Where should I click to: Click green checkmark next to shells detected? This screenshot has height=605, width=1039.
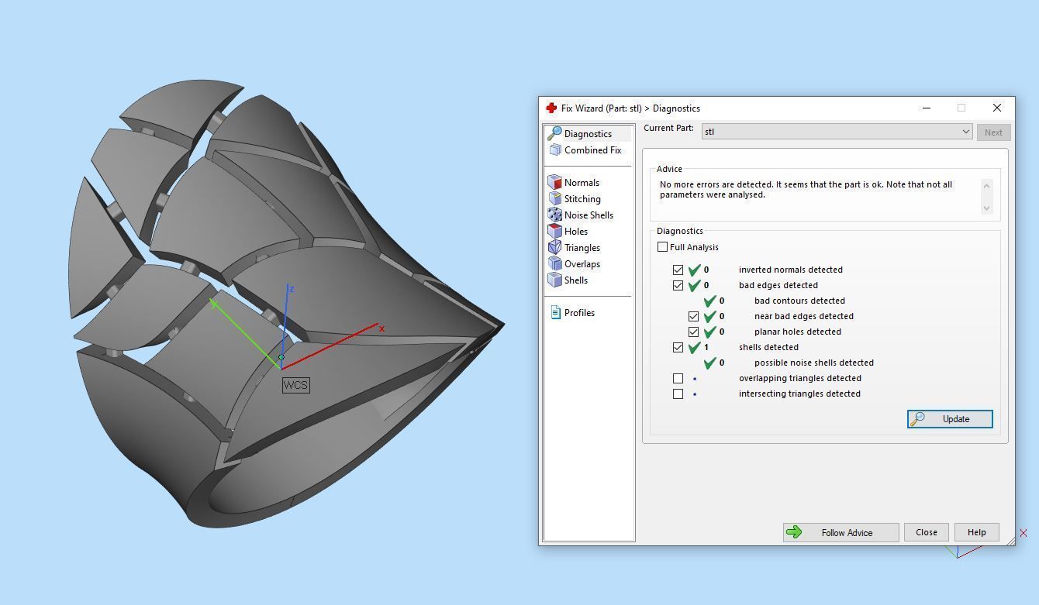pos(694,347)
